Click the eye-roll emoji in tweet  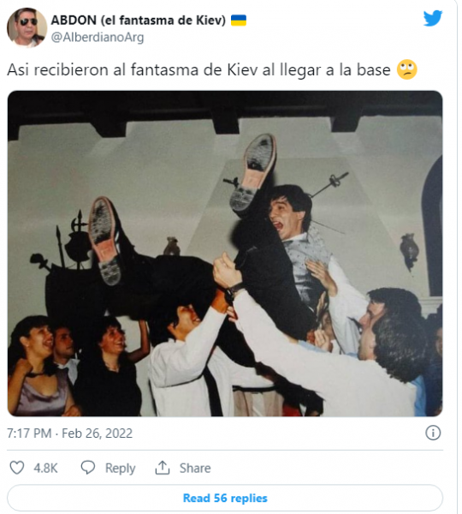406,69
